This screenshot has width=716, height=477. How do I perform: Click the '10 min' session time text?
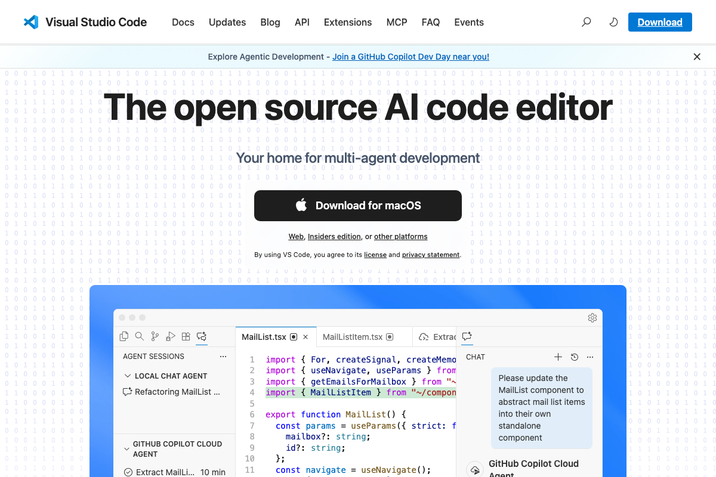[x=213, y=472]
